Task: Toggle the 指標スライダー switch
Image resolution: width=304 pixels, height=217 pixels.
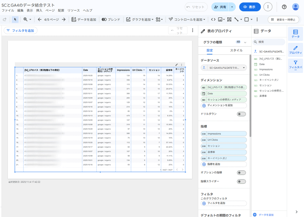Action: [x=241, y=181]
